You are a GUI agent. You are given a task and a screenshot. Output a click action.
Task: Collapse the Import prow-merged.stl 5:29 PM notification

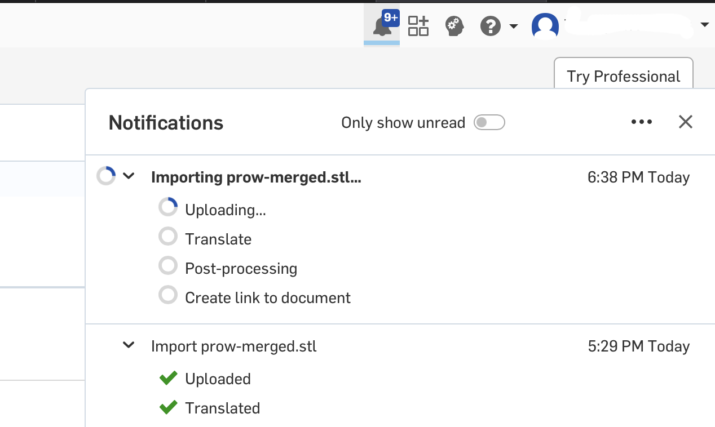pos(129,345)
